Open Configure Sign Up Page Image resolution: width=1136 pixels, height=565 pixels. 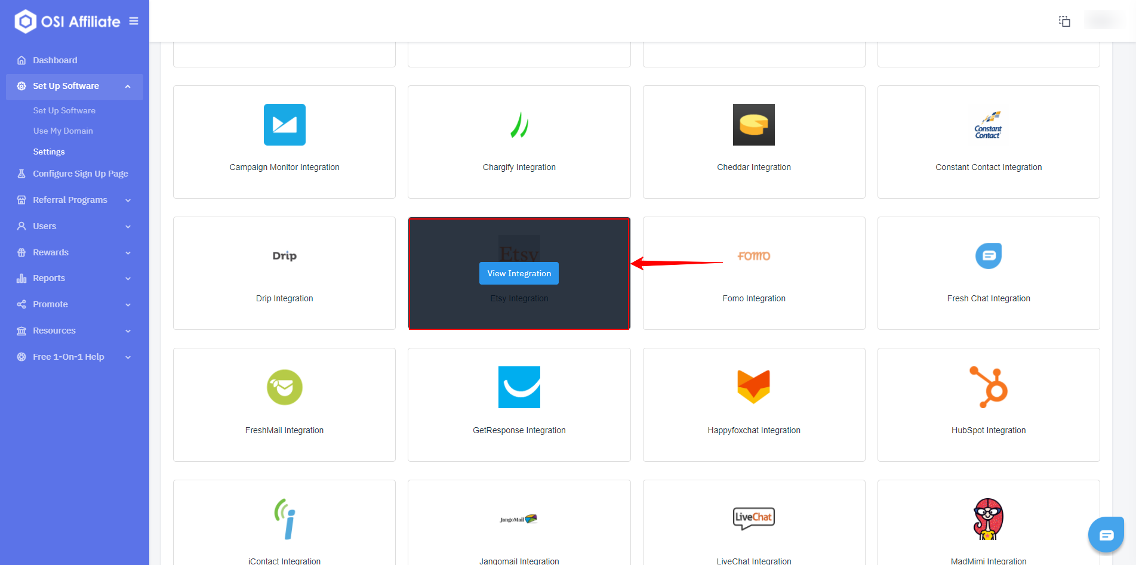[x=81, y=174]
